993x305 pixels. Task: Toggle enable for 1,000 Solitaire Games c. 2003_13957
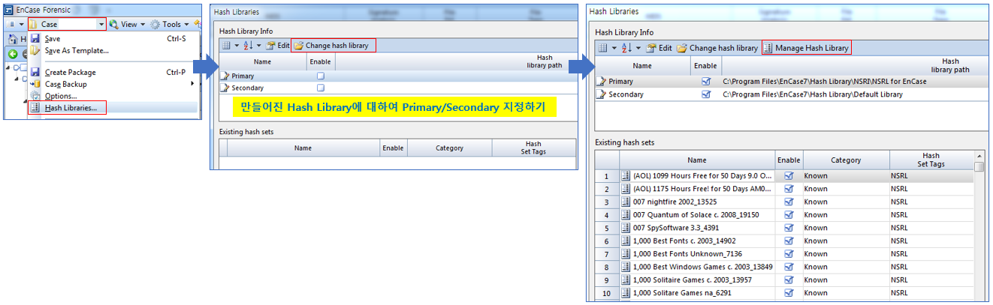(789, 279)
